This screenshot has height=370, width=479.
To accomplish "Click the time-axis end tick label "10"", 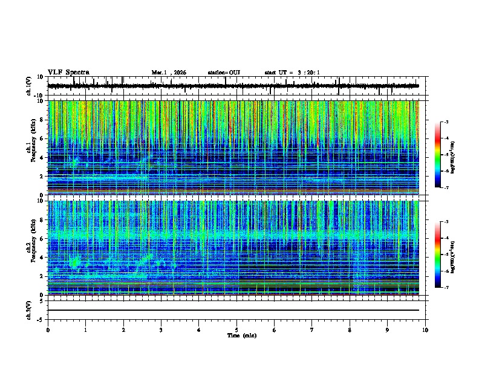I will [425, 330].
